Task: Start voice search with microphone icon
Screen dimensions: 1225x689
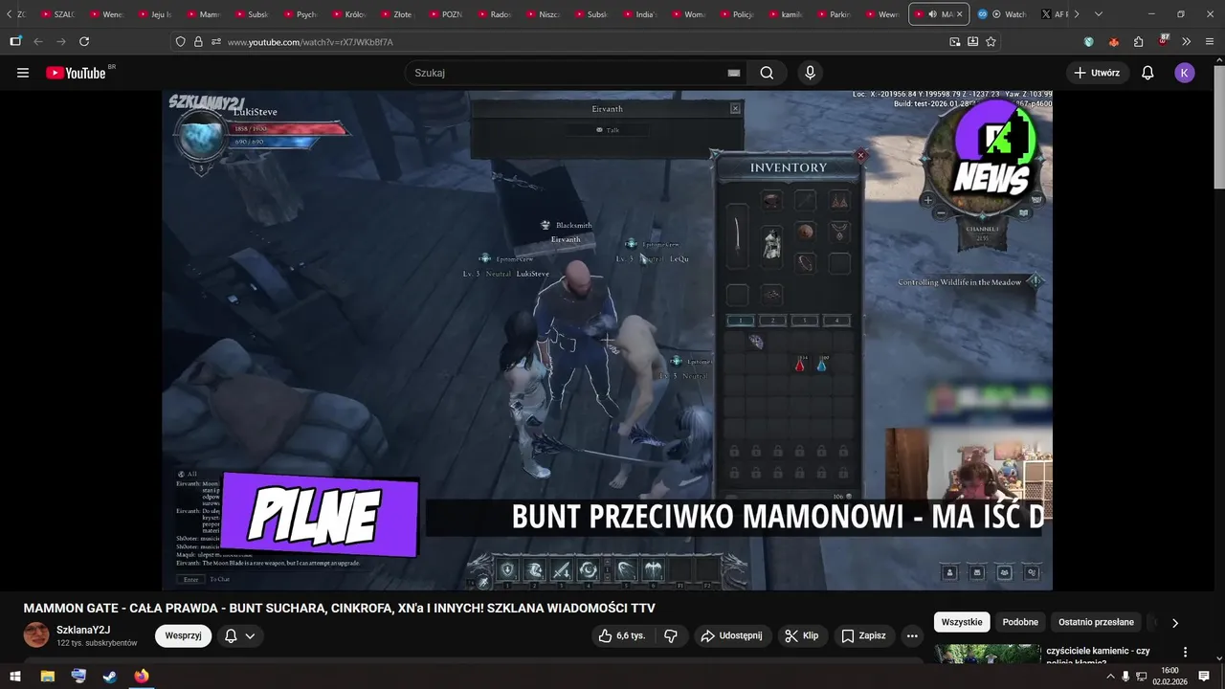Action: click(x=811, y=73)
